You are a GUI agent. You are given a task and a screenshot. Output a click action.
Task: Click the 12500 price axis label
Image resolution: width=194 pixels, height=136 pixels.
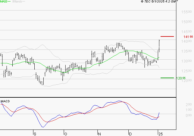point(187,71)
